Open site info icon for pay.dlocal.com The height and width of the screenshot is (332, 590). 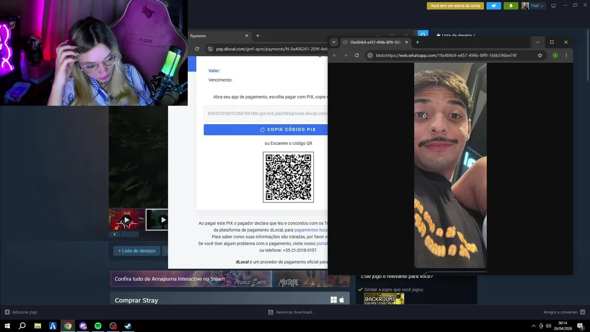[210, 49]
